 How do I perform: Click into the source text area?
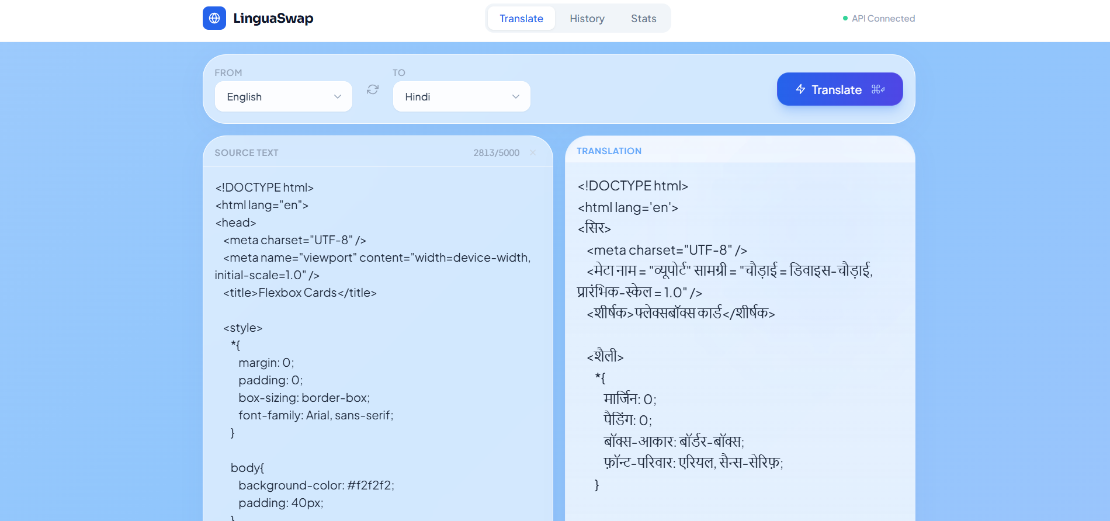click(x=378, y=343)
